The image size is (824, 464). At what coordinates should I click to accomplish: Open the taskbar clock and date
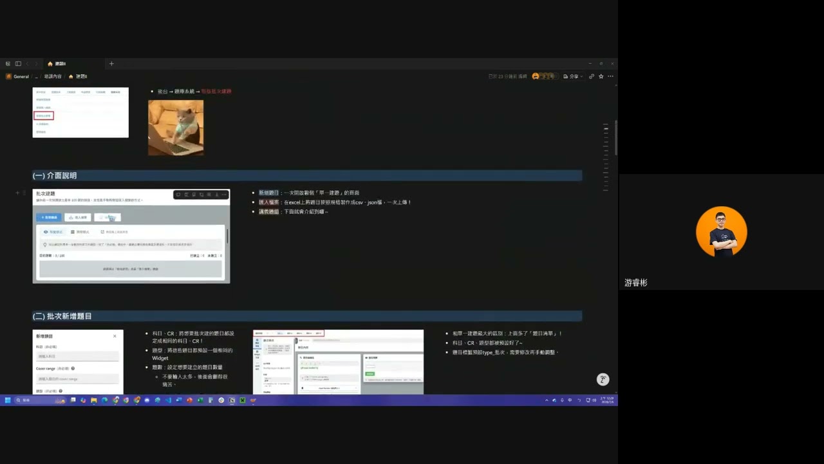pos(606,400)
